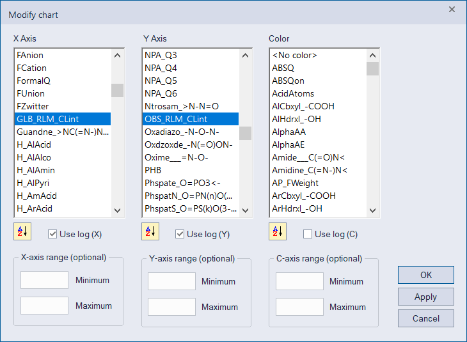Sort the X Axis list alphabetically

coord(22,231)
